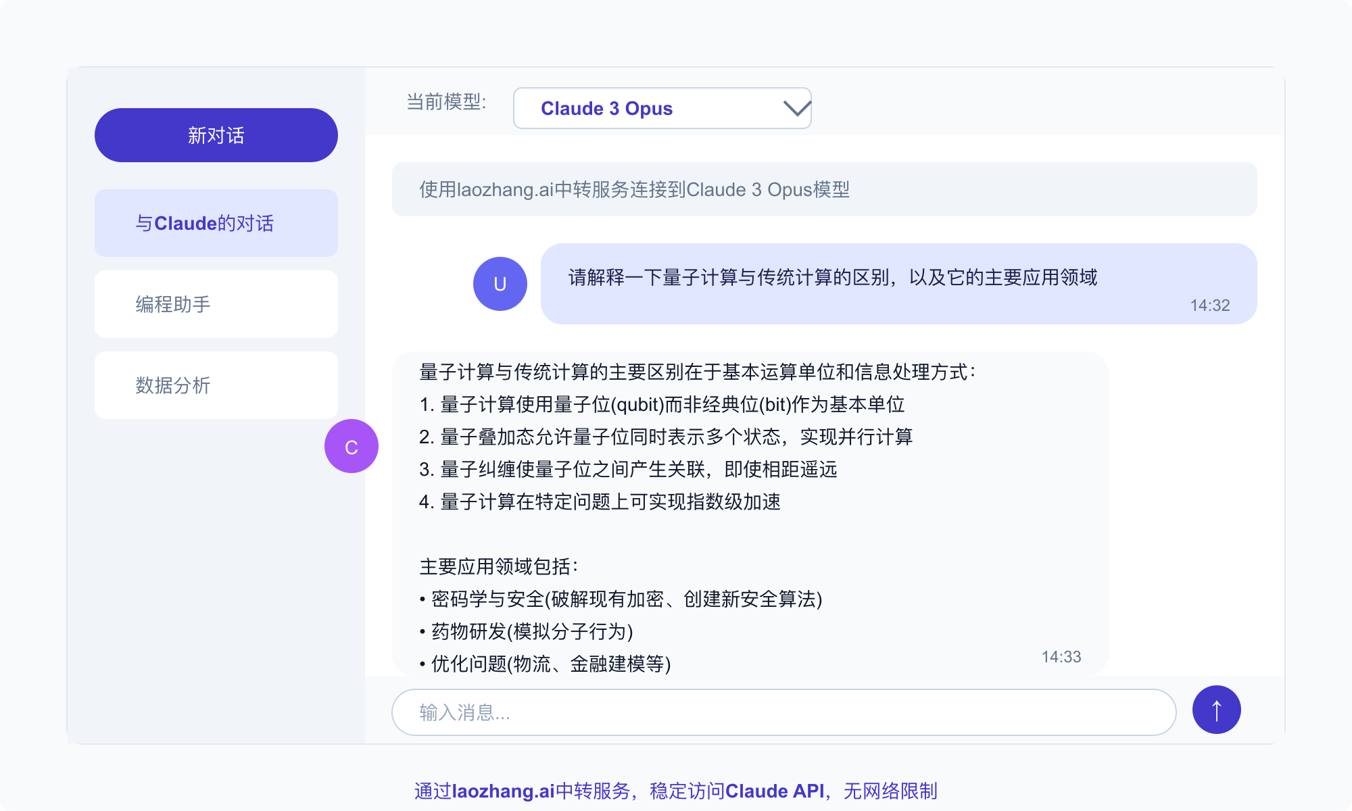The height and width of the screenshot is (811, 1352).
Task: Click the 14:32 message timestamp
Action: click(x=1210, y=305)
